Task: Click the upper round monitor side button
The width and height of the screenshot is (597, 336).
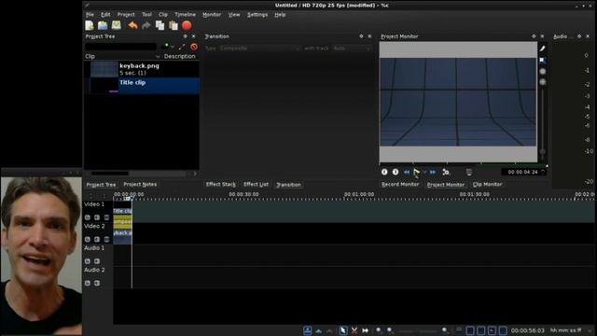Action: pos(543,71)
